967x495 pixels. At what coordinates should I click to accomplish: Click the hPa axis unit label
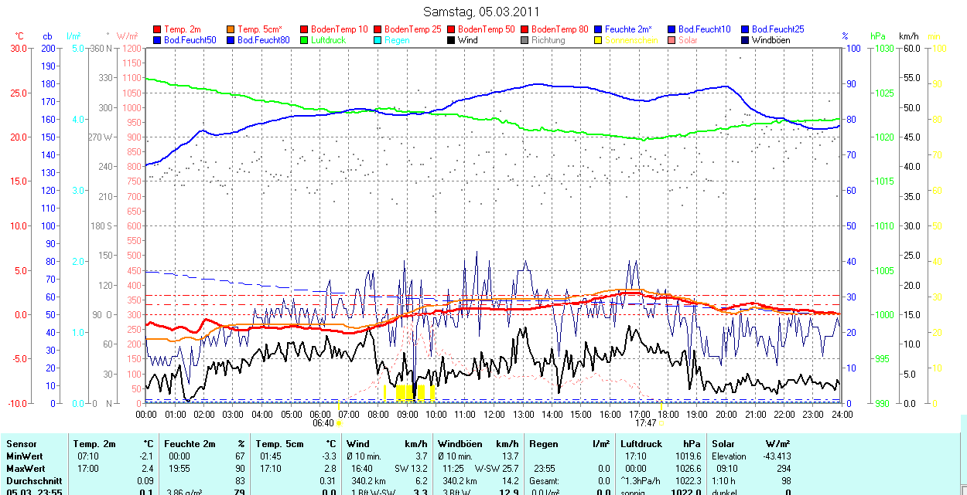coord(878,36)
